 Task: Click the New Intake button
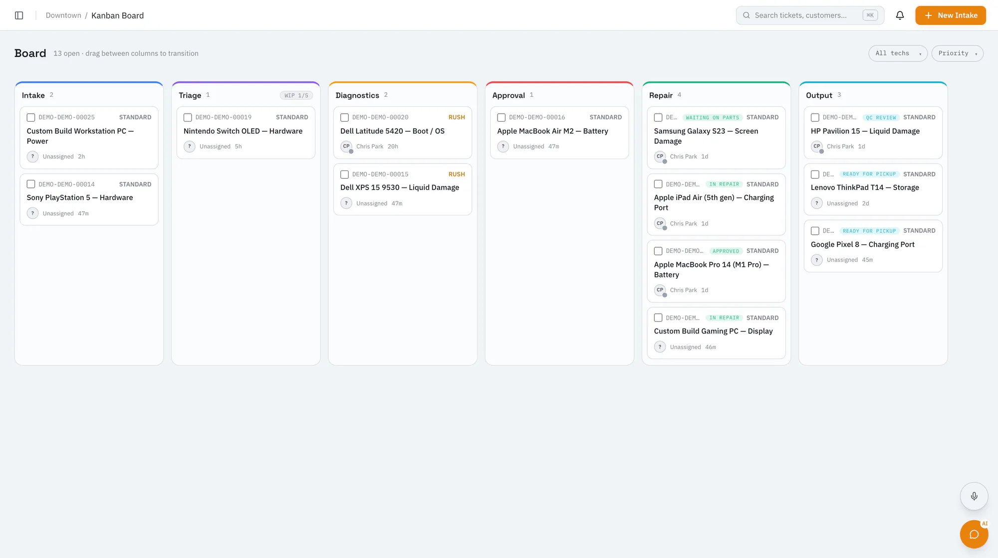pyautogui.click(x=951, y=15)
